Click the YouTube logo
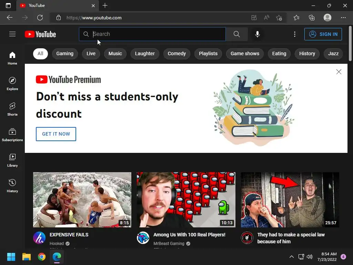This screenshot has width=353, height=265. (x=40, y=34)
